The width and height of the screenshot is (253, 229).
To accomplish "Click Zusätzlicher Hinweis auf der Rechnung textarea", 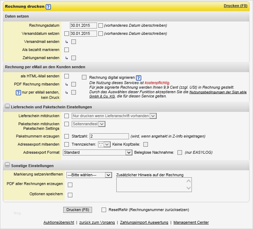I will coord(154,185).
